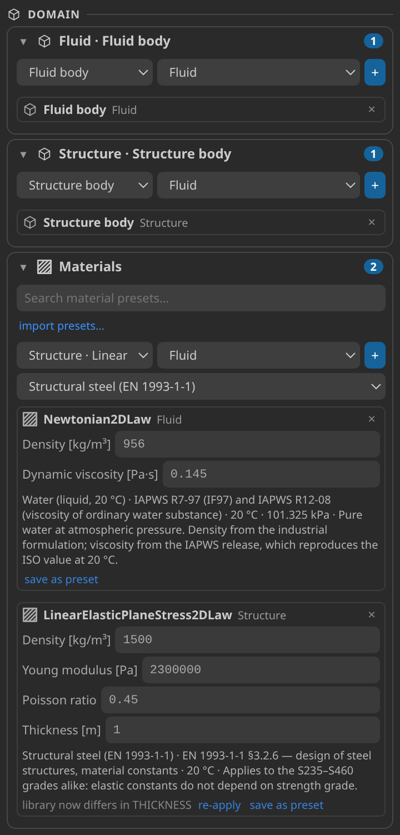Screen dimensions: 400x835
Task: Click hatched icon beside Materials heading
Action: pos(44,267)
